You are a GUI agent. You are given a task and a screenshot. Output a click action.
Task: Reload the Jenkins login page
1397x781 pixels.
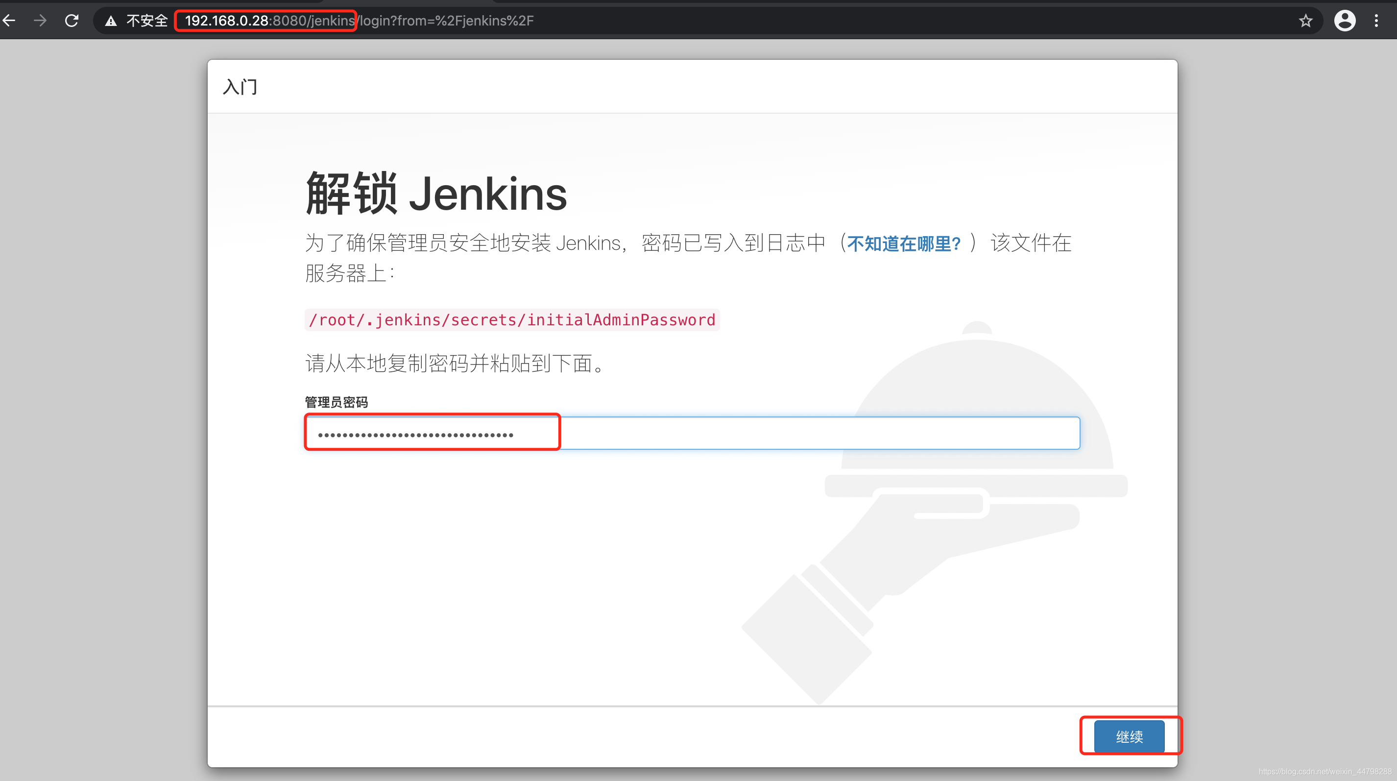[x=72, y=21]
